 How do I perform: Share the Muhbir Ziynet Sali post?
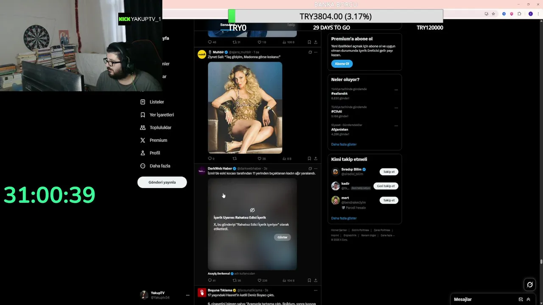[316, 158]
